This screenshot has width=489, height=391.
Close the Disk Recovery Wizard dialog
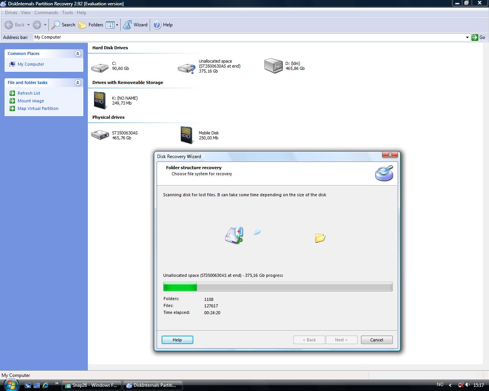point(390,155)
